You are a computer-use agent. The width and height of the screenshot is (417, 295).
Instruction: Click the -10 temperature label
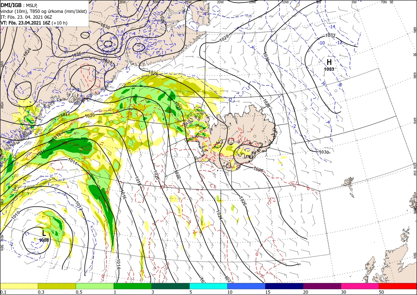click(322, 43)
